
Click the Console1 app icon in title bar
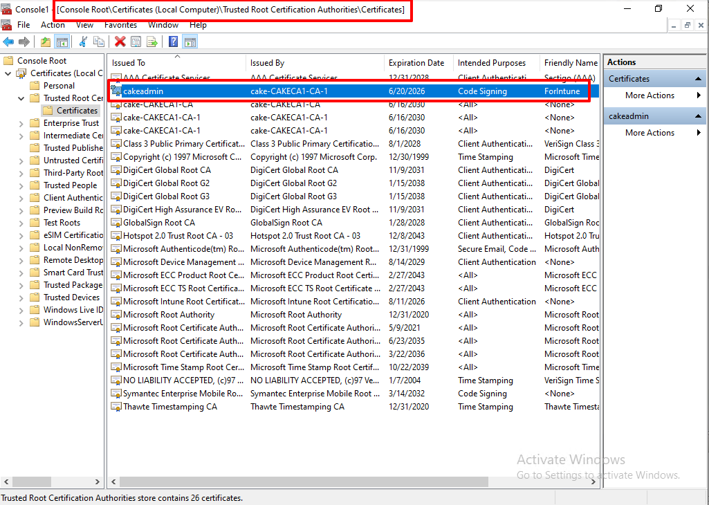(x=6, y=9)
